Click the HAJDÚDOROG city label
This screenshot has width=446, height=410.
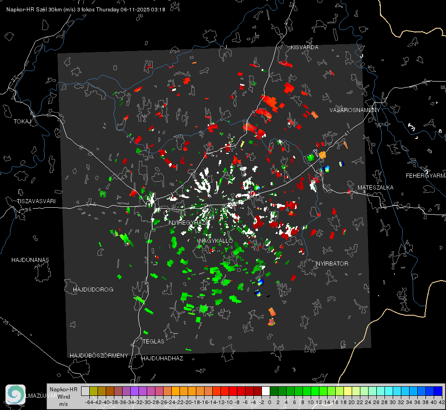(x=93, y=290)
